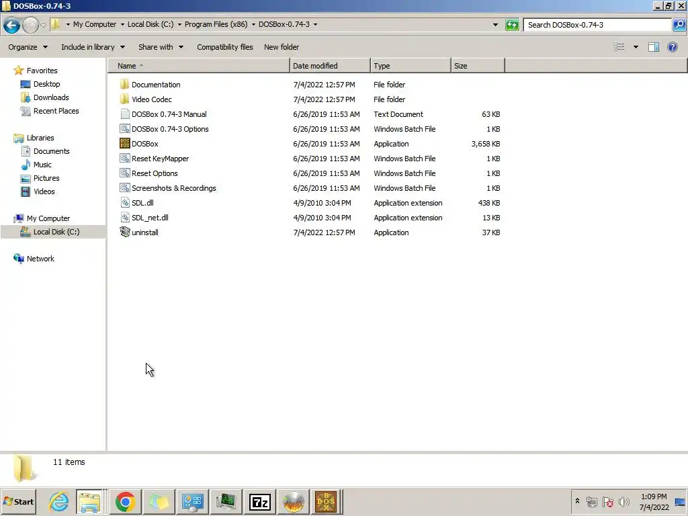Image resolution: width=688 pixels, height=516 pixels.
Task: Open the Control Panel taskbar icon
Action: coord(192,501)
